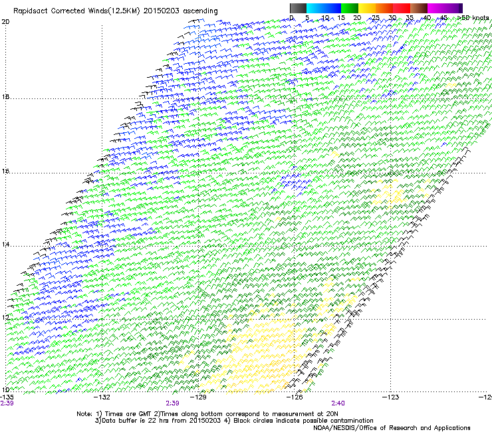Click the cyan-blue 5-15 knots color segment
This screenshot has width=492, height=432.
324,8
